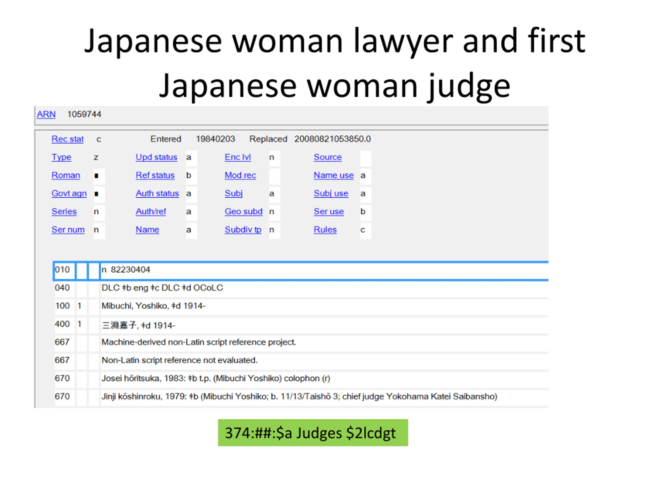Click the Govt agn value field
Screen dimensions: 671x503
(x=99, y=194)
